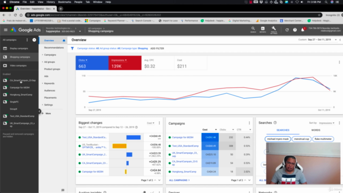Select Display campaigns in left sidebar
This screenshot has width=343, height=193.
pyautogui.click(x=19, y=48)
